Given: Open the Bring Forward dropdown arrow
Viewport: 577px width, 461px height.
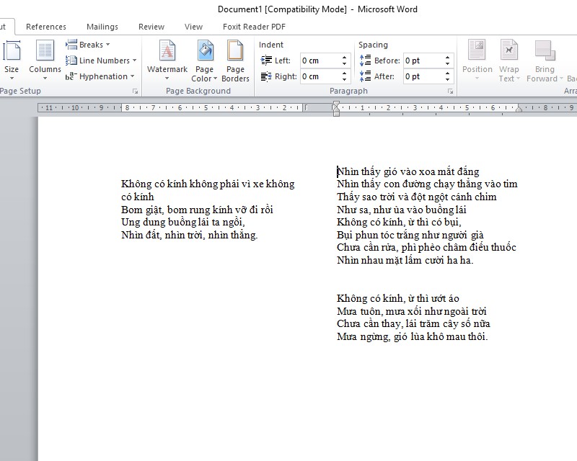Looking at the screenshot, I should pos(561,79).
